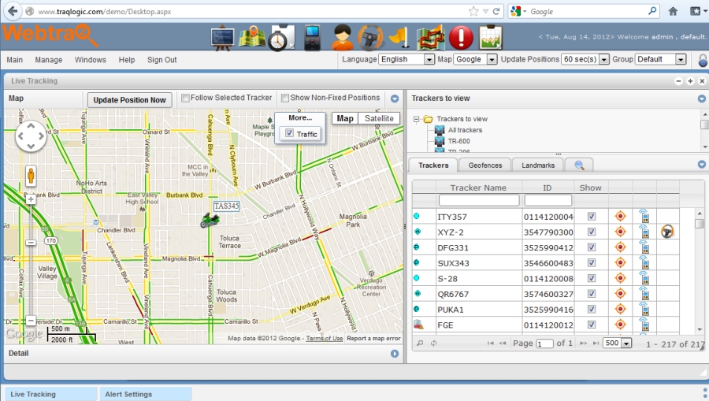
Task: Click the browser back arrow
Action: point(13,11)
